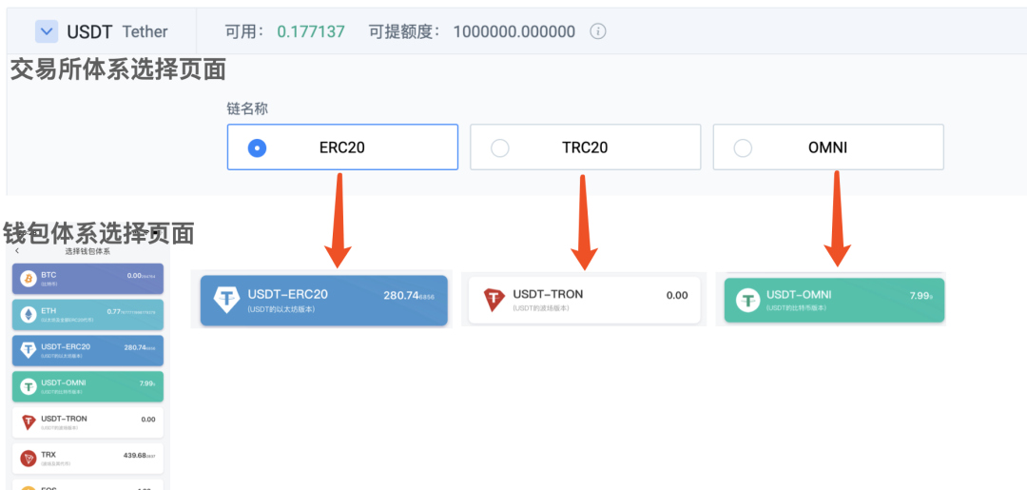Click the available balance 0.177137

click(310, 31)
